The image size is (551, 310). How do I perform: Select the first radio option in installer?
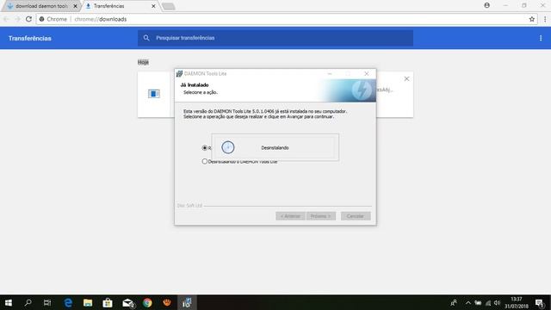pyautogui.click(x=205, y=148)
